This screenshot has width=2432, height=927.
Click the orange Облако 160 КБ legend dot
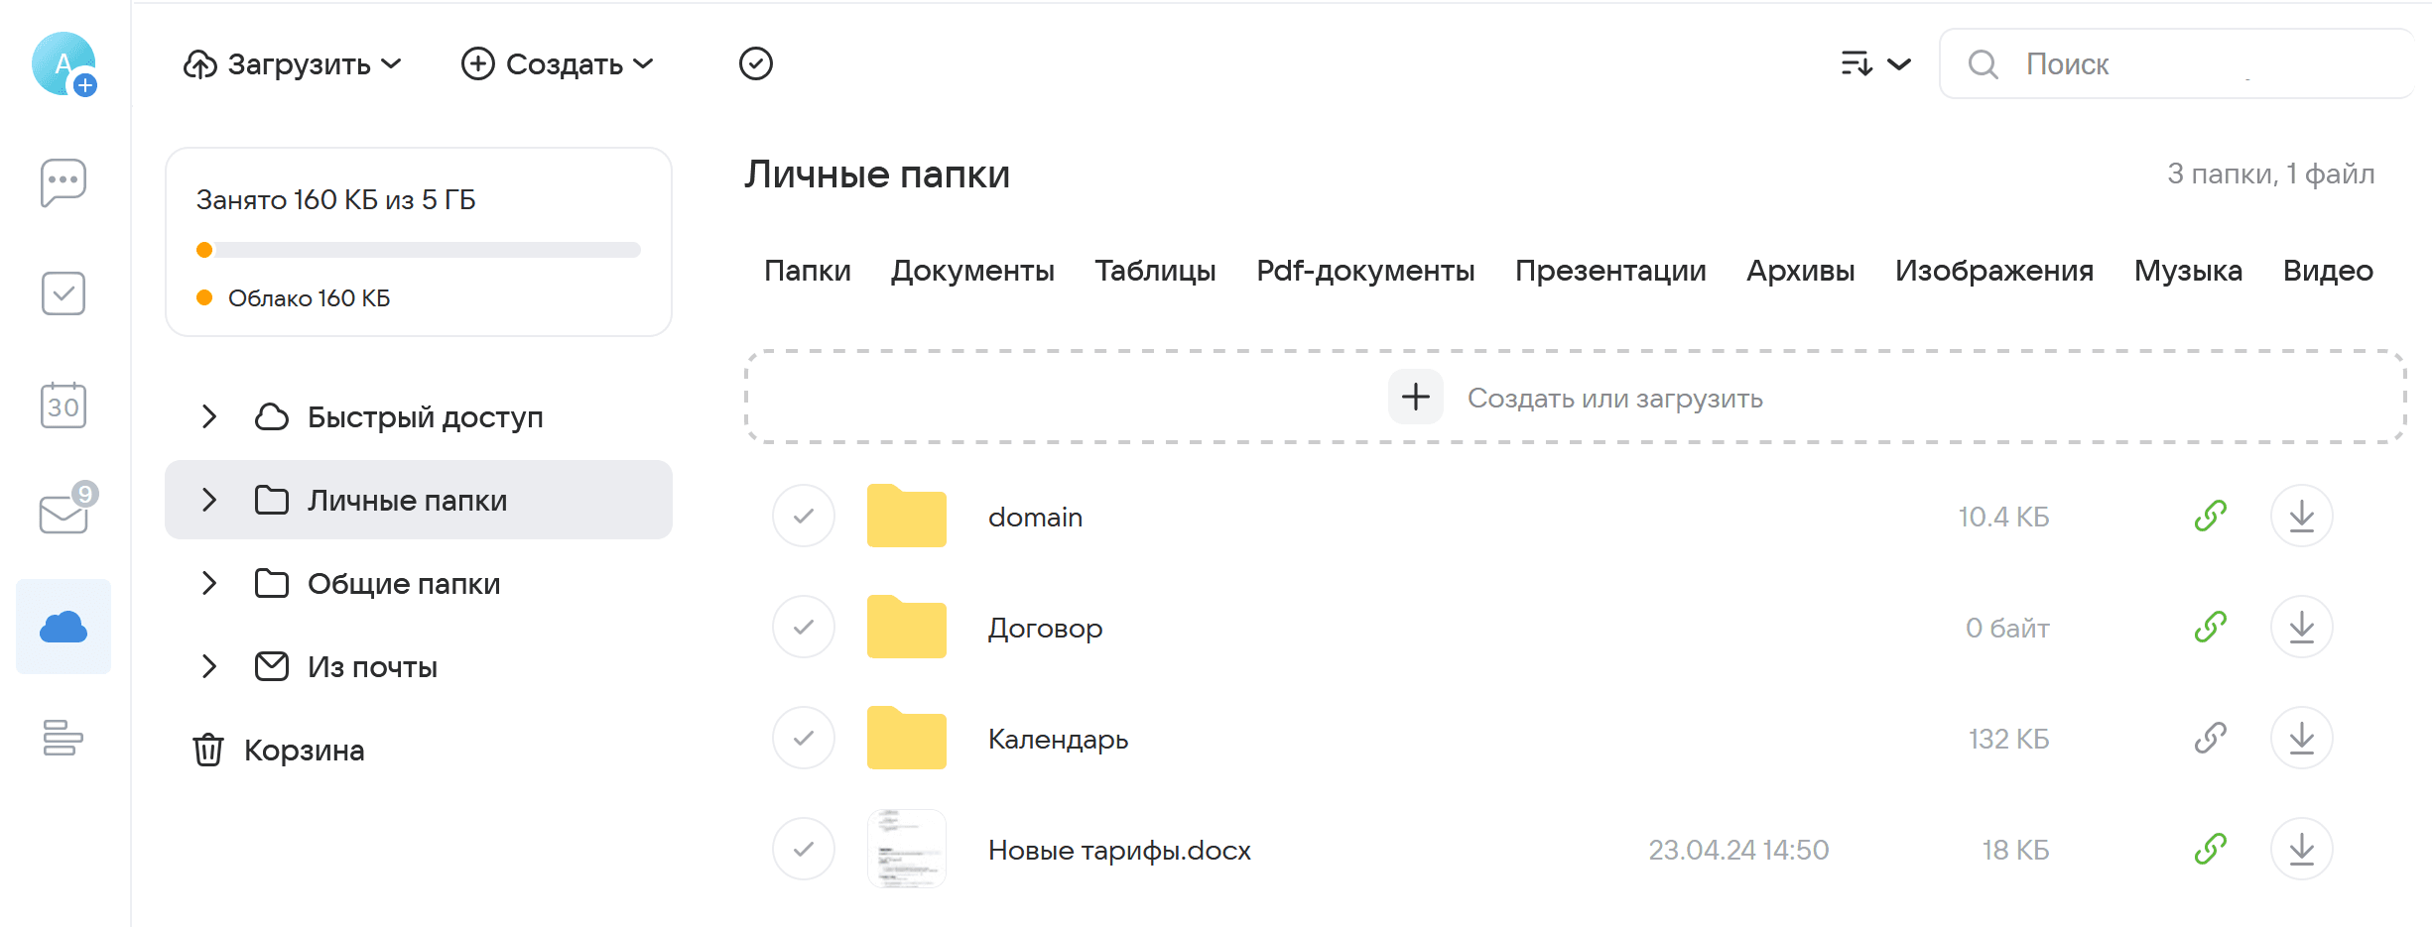tap(204, 297)
